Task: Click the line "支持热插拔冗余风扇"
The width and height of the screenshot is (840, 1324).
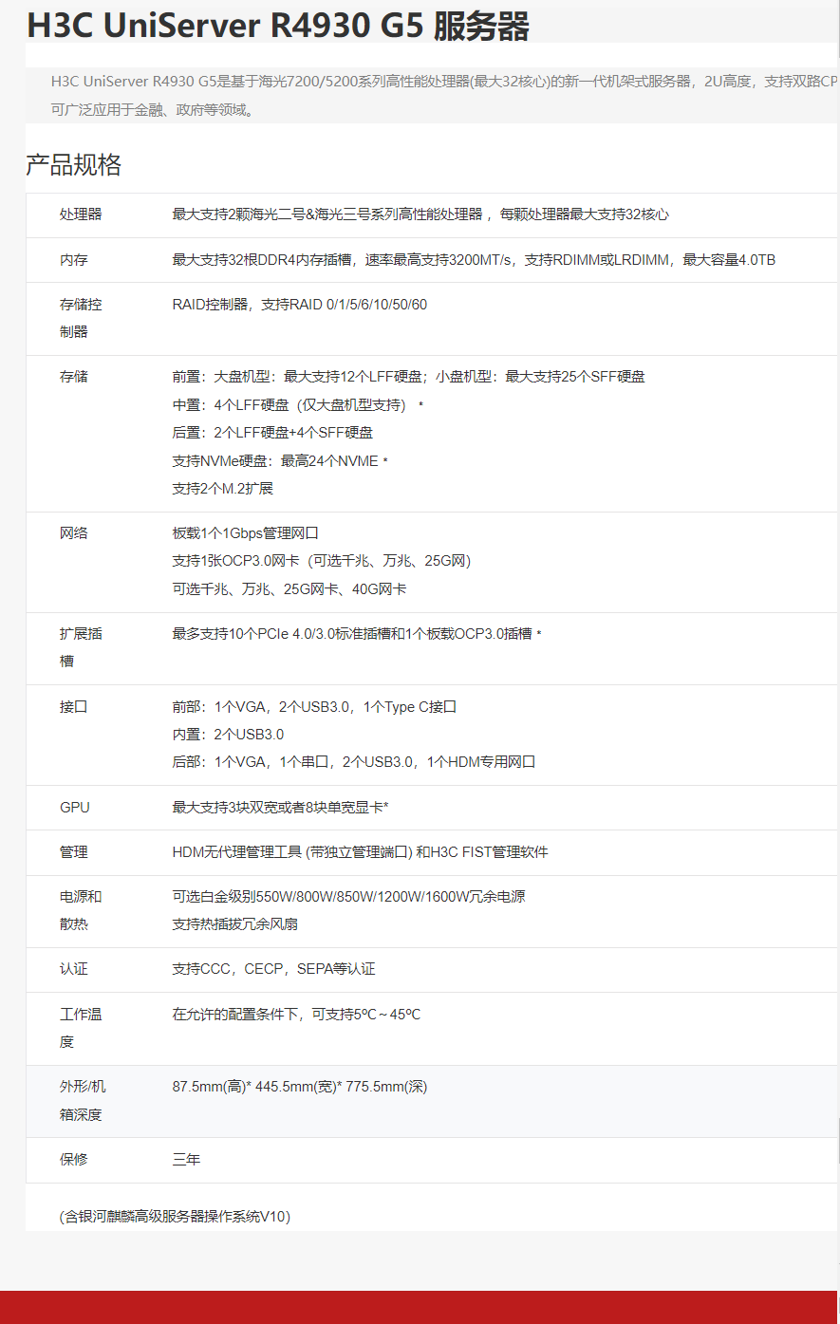Action: click(x=235, y=924)
